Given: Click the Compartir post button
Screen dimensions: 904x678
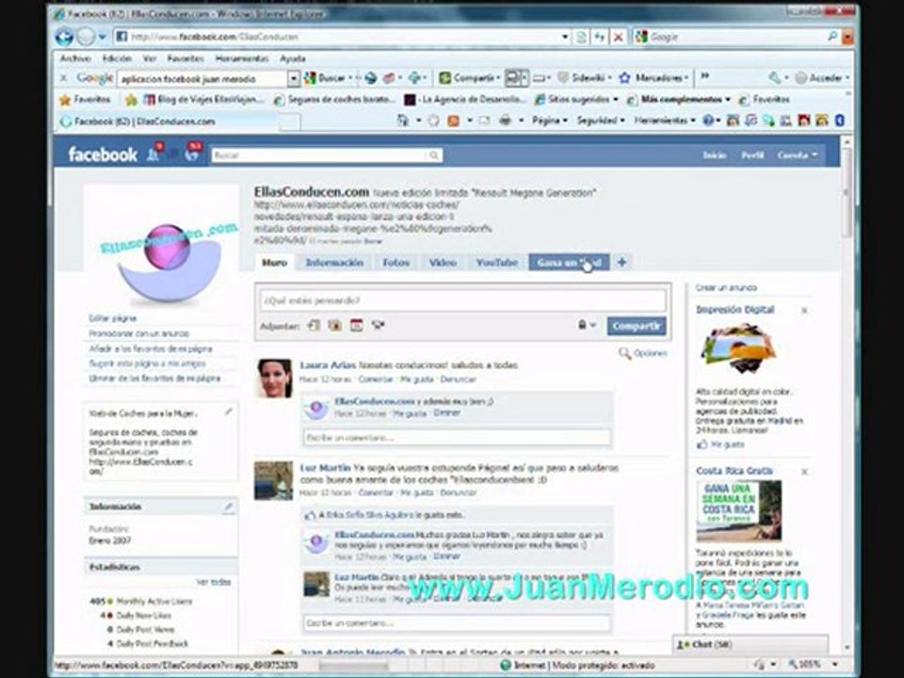Looking at the screenshot, I should click(x=637, y=326).
